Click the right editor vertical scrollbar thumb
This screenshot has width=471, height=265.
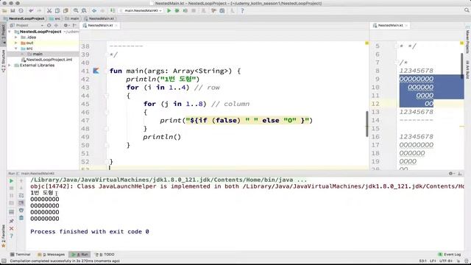[461, 66]
